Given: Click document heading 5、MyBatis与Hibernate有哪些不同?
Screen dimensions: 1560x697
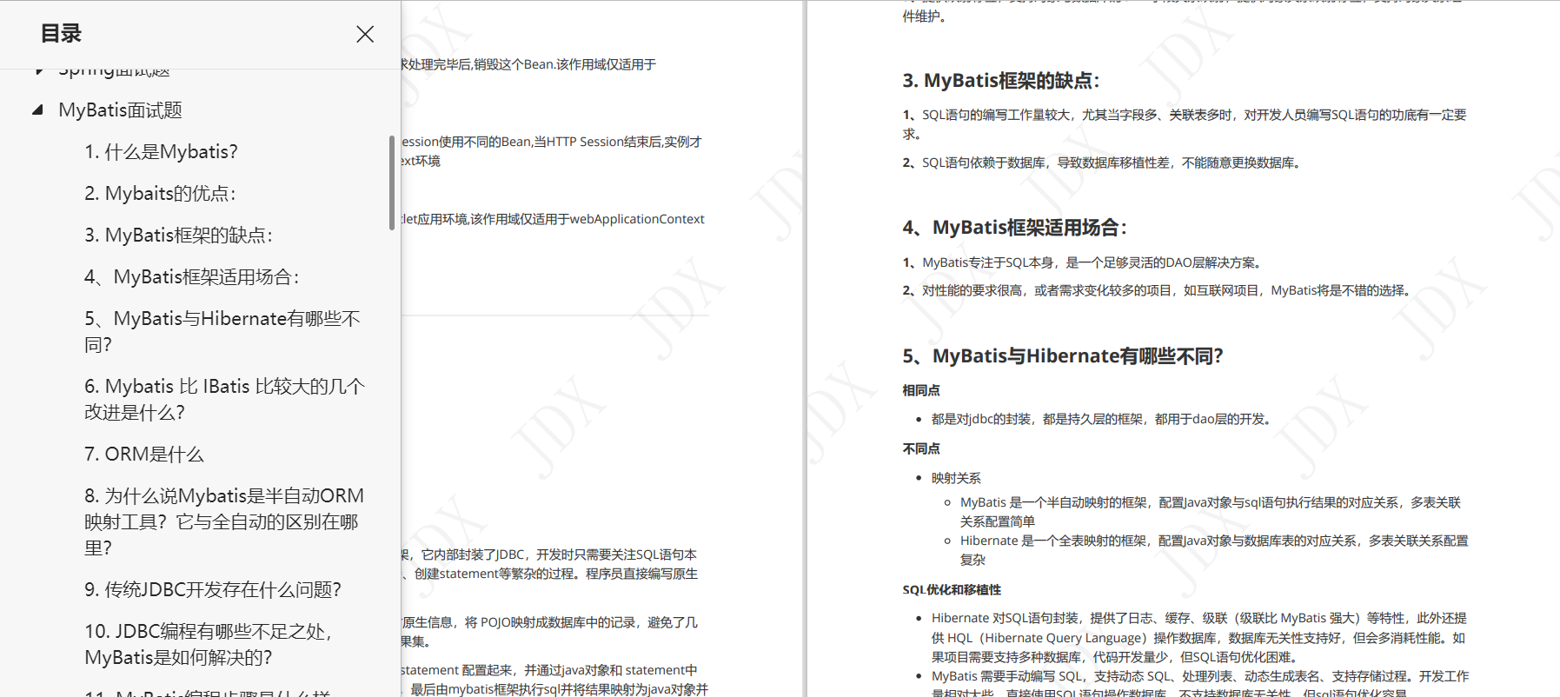Looking at the screenshot, I should pyautogui.click(x=1063, y=356).
